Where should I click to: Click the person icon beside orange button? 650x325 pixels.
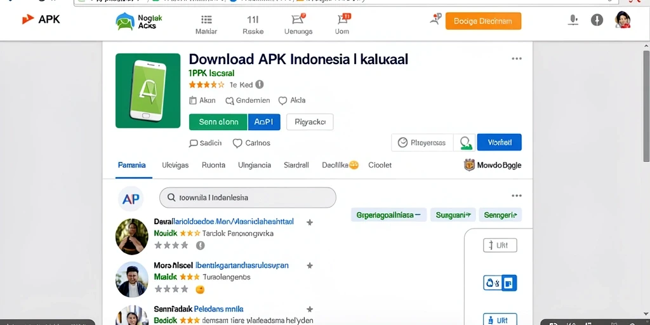click(435, 18)
